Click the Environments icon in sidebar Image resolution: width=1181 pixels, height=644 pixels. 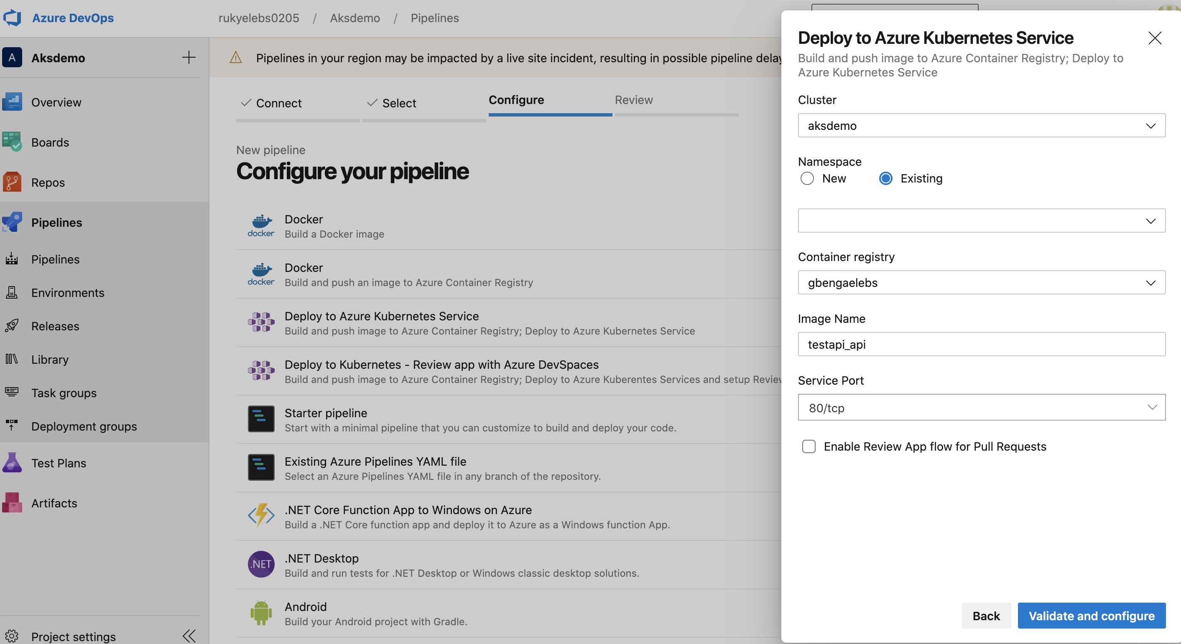pos(11,293)
